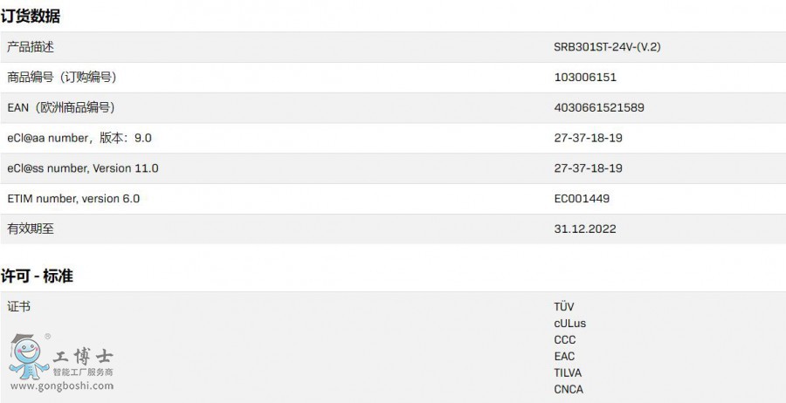Click the eCl@ss version 9.0 value
This screenshot has width=786, height=403.
[588, 138]
